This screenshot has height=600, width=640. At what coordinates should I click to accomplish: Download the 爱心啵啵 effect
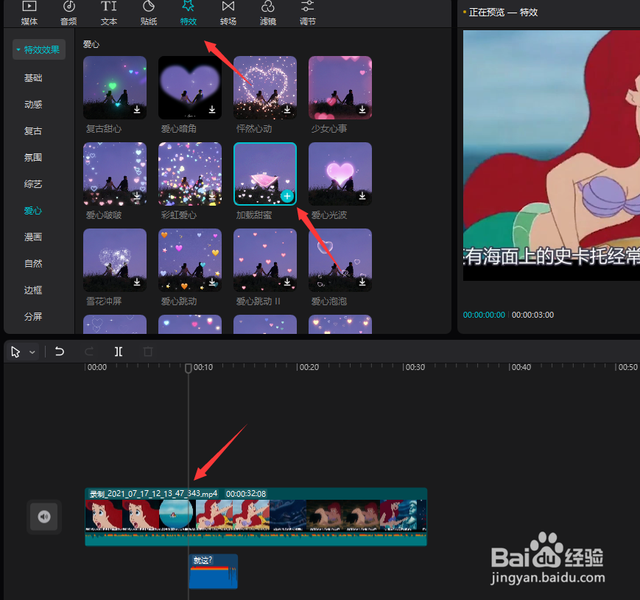tap(137, 196)
